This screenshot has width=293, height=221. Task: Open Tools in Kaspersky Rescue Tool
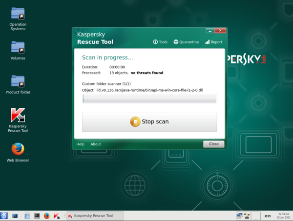160,42
